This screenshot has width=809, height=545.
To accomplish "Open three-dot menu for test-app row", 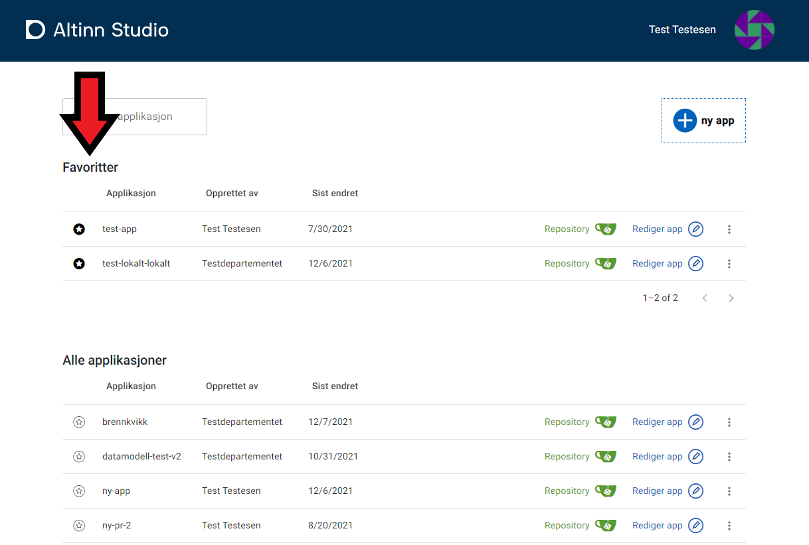I will click(x=729, y=229).
